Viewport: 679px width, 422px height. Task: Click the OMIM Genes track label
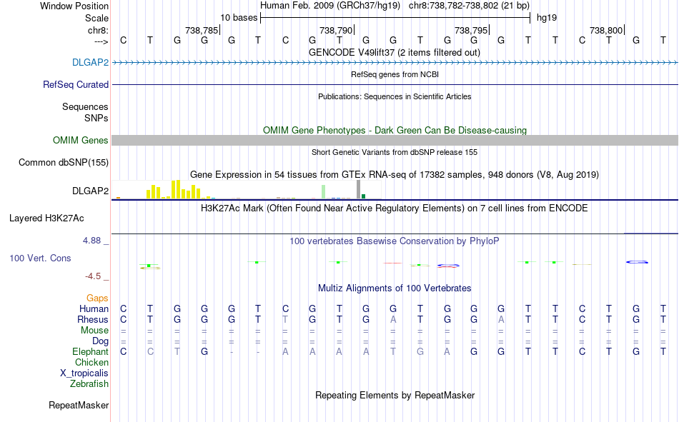(80, 140)
